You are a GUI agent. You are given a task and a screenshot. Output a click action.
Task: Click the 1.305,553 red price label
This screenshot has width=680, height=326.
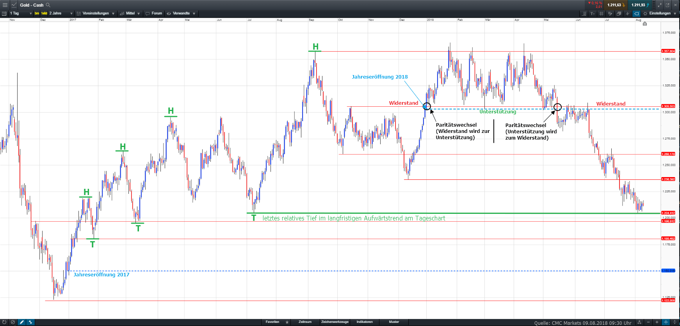point(668,106)
